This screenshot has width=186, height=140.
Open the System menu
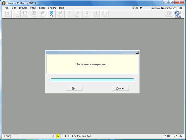52,8
